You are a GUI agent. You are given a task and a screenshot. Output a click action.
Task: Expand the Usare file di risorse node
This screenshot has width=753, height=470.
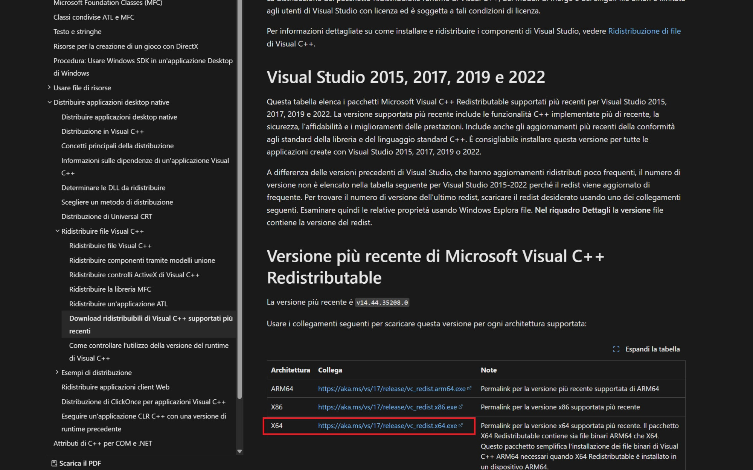49,87
